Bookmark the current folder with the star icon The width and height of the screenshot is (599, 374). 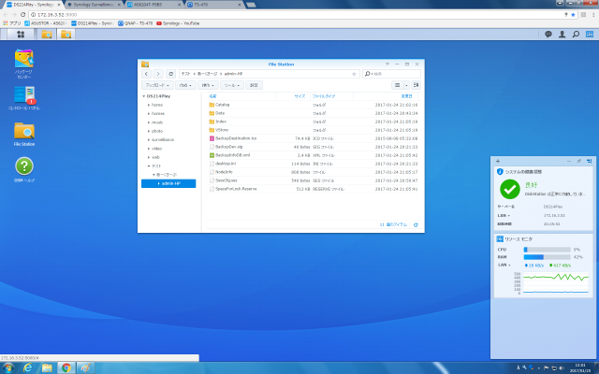pyautogui.click(x=351, y=73)
